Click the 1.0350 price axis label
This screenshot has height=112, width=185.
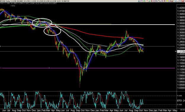coord(181,88)
